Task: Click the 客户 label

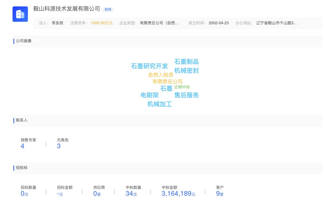Action: click(220, 188)
